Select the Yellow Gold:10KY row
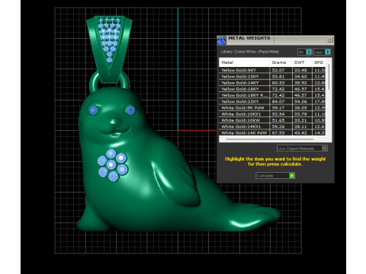366x274 pixels. 272,76
